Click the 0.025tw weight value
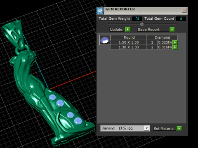This screenshot has height=148, width=198. tap(165, 42)
